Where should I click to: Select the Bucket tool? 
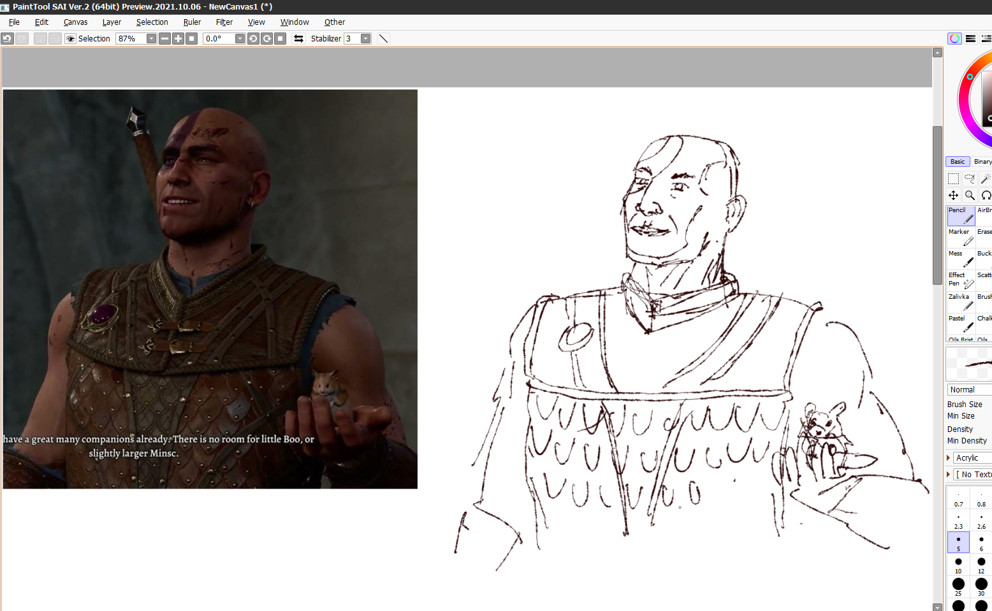(x=984, y=259)
